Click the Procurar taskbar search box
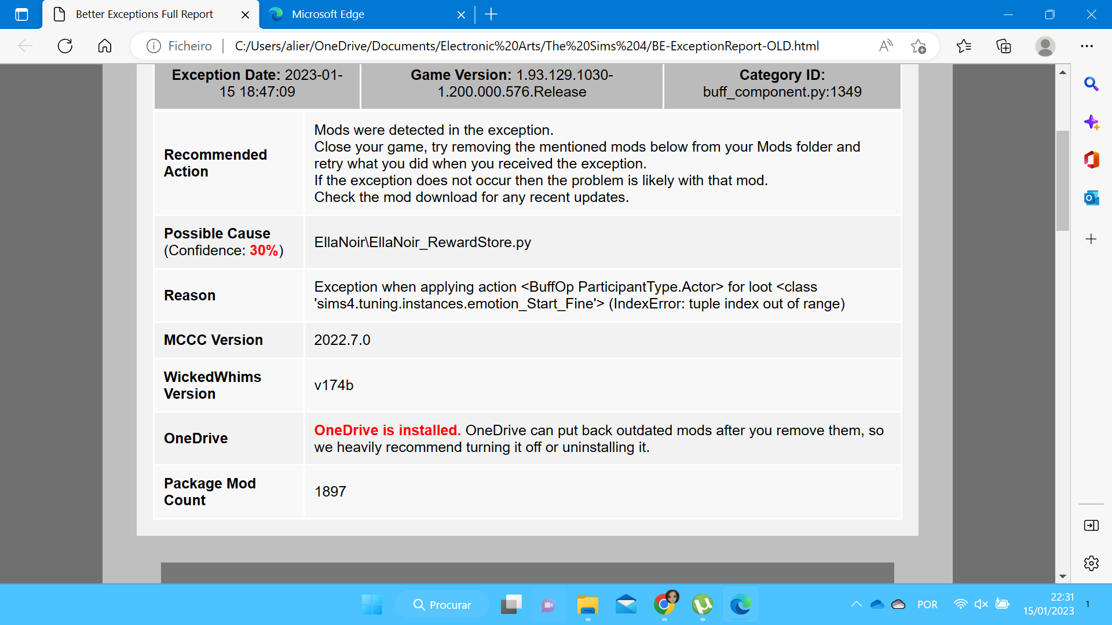 (442, 605)
